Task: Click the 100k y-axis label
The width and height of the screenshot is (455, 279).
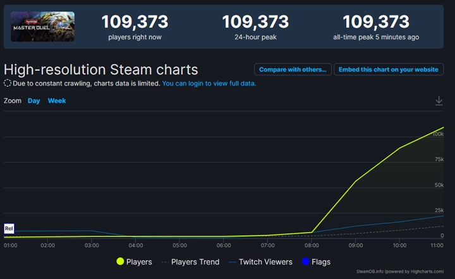Action: click(438, 134)
